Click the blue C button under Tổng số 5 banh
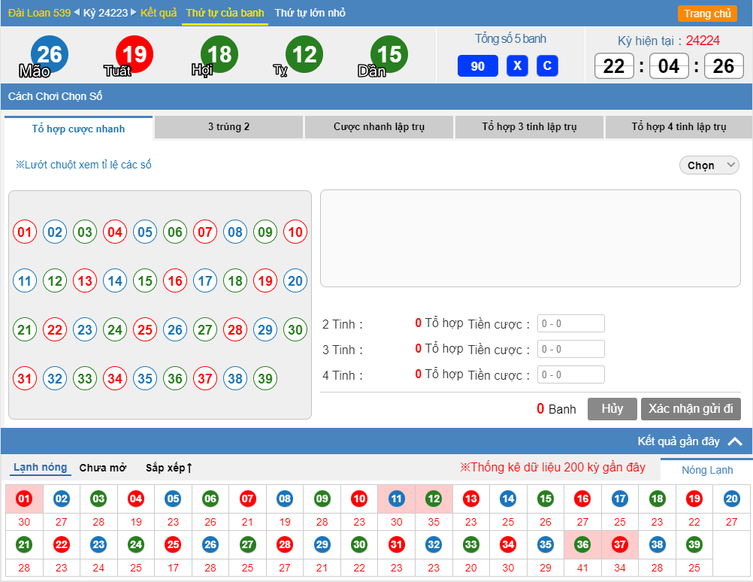The image size is (753, 582). pos(547,66)
